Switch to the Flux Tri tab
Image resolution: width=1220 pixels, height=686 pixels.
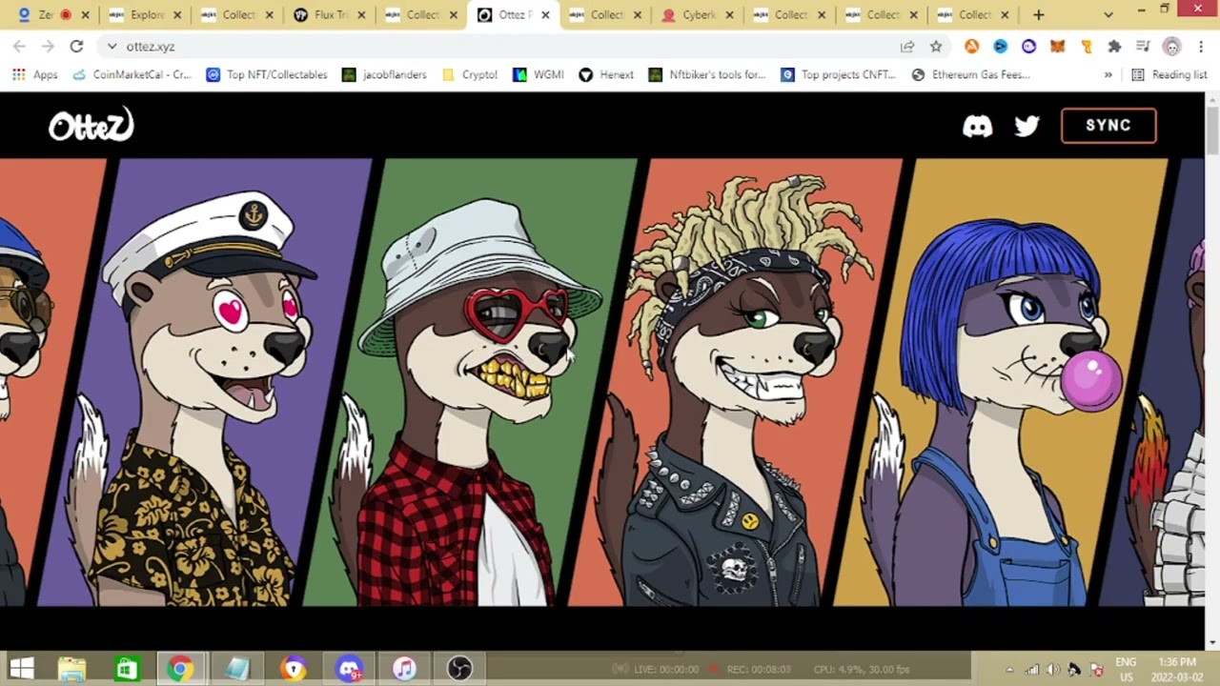330,14
